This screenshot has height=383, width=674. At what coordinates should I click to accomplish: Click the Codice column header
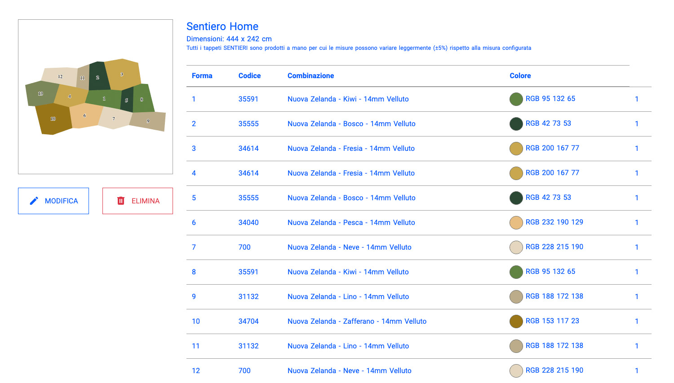coord(249,76)
